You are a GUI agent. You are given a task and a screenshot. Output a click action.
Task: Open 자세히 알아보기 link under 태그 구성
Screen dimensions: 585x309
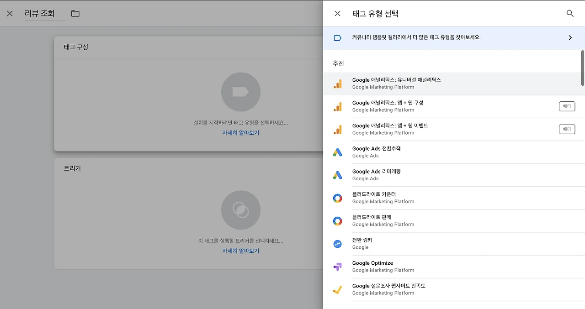tap(240, 133)
